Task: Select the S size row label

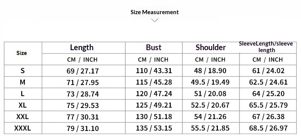Action: click(x=23, y=71)
